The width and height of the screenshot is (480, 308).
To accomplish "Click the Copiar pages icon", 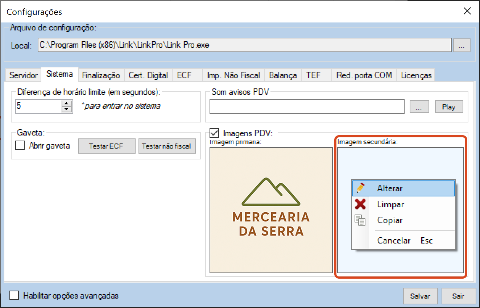I will click(x=360, y=220).
